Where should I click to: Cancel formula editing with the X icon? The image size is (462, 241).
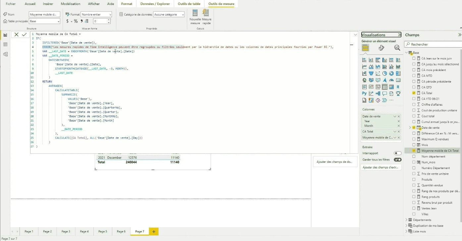pyautogui.click(x=16, y=34)
